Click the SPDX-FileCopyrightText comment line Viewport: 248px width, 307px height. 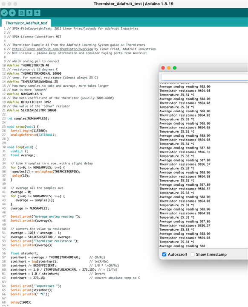73,29
